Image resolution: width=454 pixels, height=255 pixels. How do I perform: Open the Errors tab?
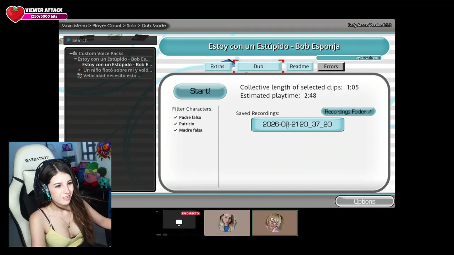tap(331, 66)
